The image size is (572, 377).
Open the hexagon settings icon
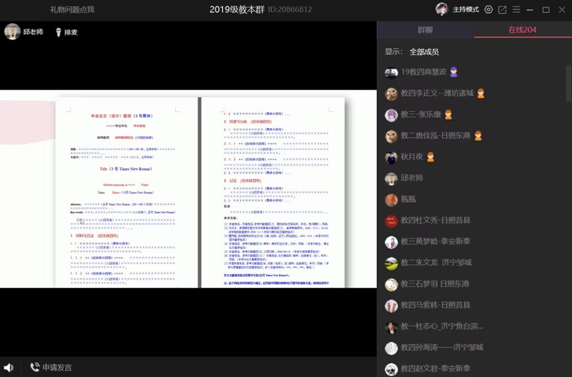(x=489, y=9)
